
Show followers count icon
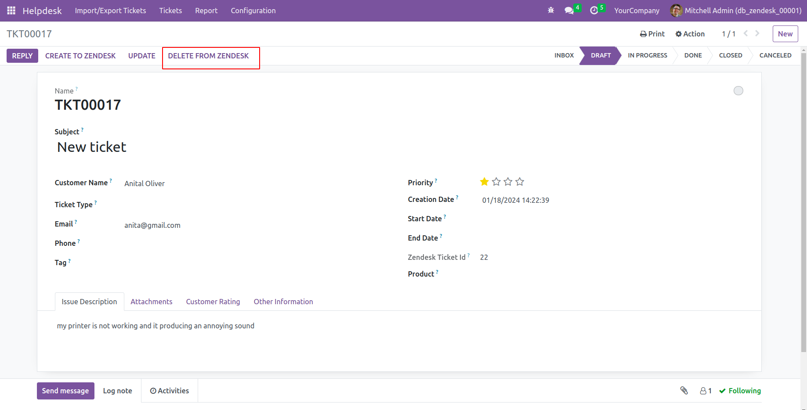pos(706,391)
